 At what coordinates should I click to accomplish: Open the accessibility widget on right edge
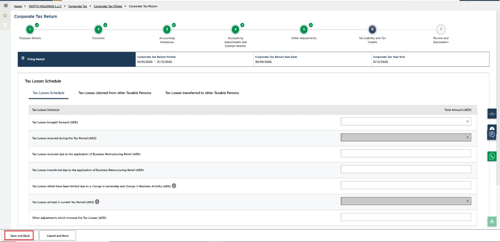(x=492, y=113)
